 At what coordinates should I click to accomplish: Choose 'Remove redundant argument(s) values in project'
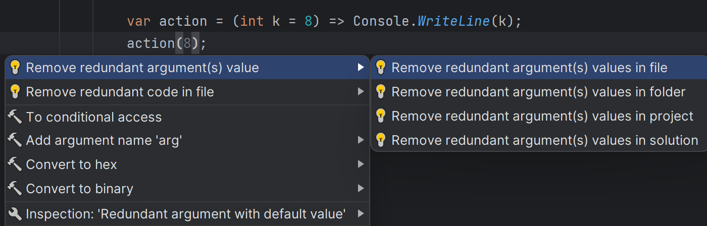pyautogui.click(x=542, y=116)
